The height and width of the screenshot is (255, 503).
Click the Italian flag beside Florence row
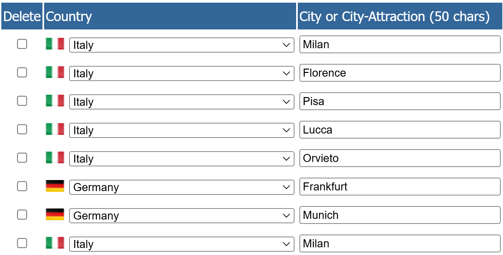click(x=55, y=72)
